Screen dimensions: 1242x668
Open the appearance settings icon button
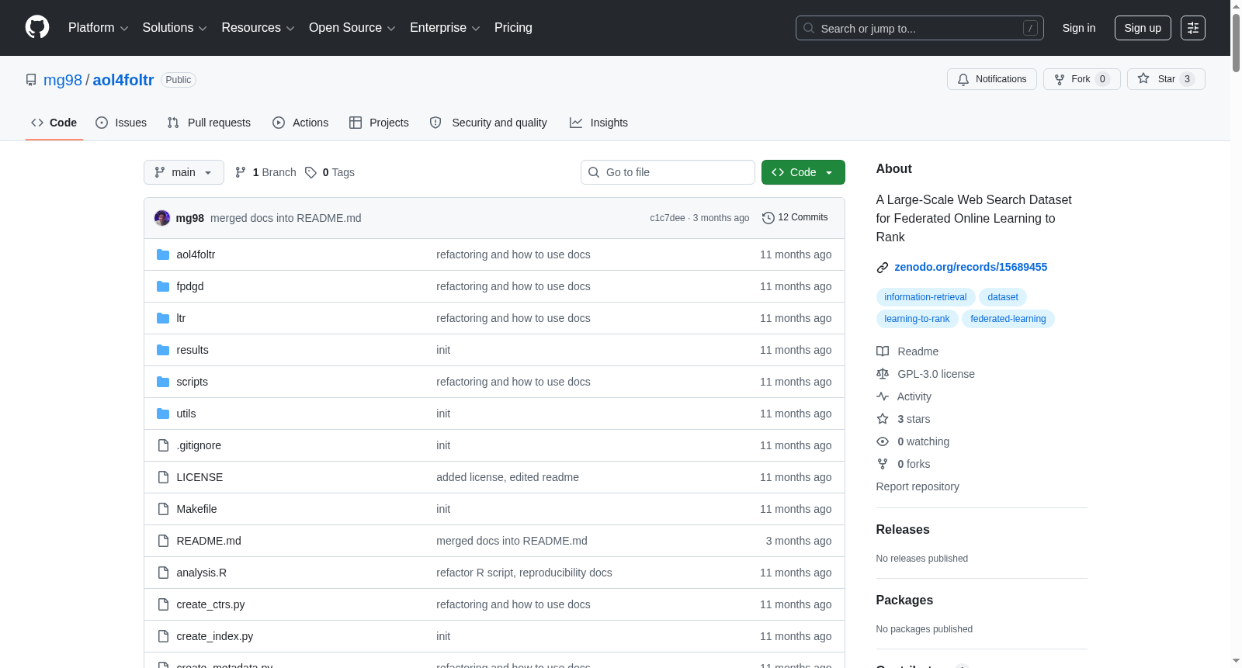click(1193, 28)
